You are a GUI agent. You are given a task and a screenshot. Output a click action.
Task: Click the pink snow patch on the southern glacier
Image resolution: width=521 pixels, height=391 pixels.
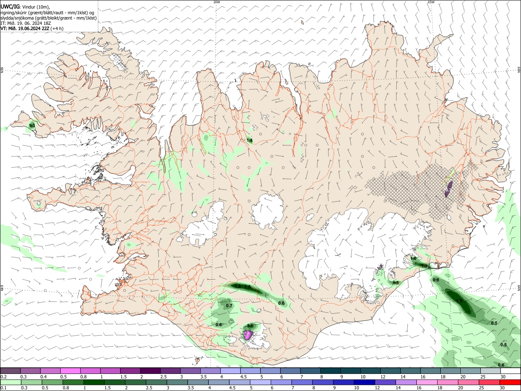coord(247,335)
